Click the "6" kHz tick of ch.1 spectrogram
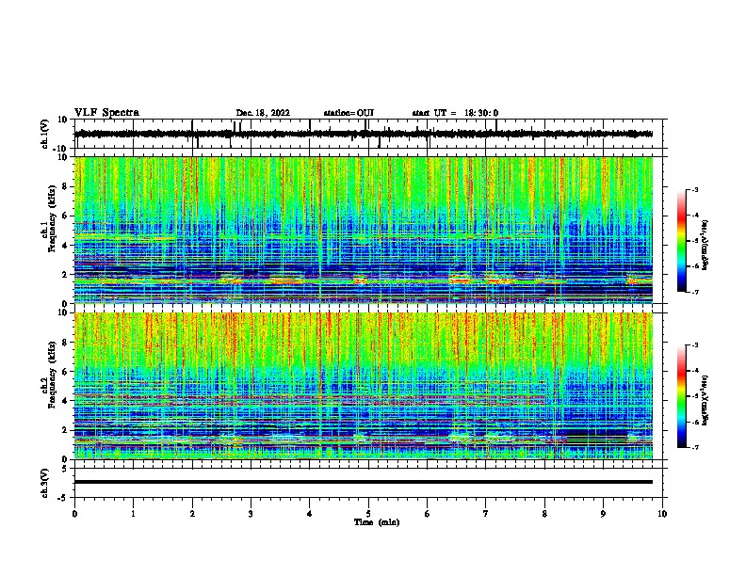The height and width of the screenshot is (576, 746). pyautogui.click(x=66, y=216)
